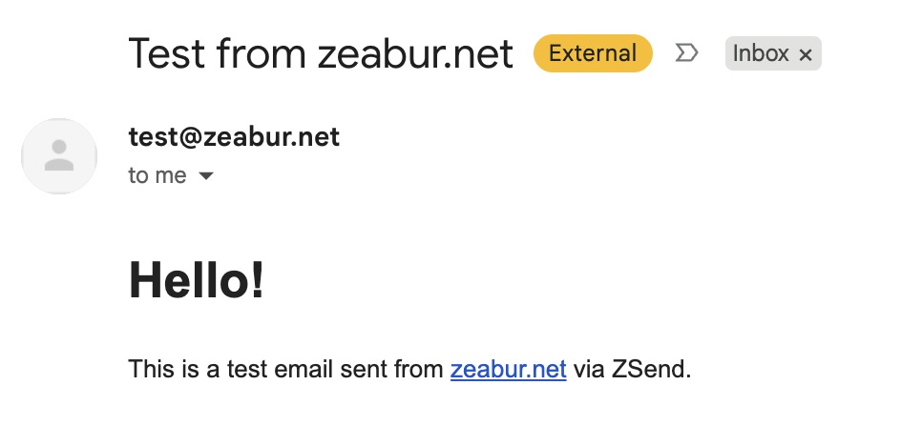Image resolution: width=901 pixels, height=446 pixels.
Task: Click the word "me" in recipient line
Action: (171, 176)
